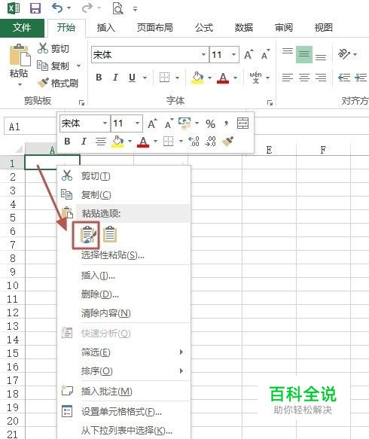
Task: Open ribbon font name dropdown 宋体
Action: coord(204,54)
